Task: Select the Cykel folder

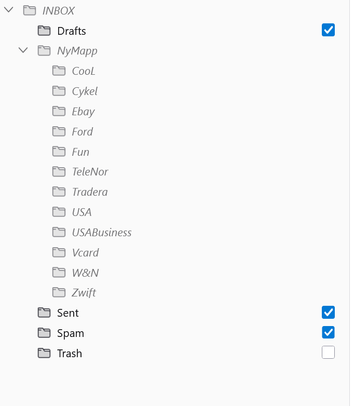Action: [x=85, y=91]
